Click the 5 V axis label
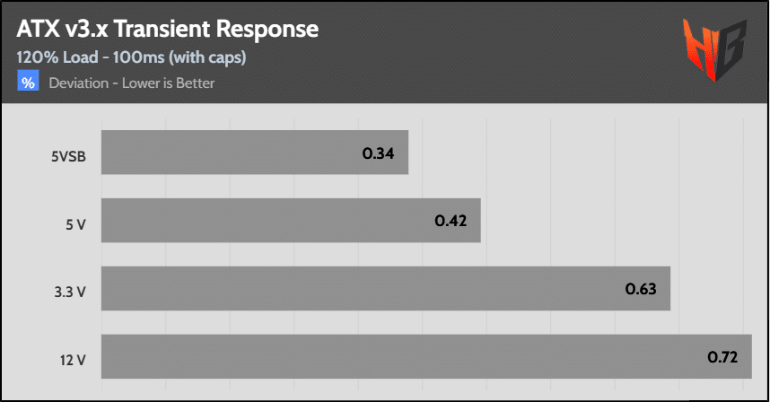Screen dimensions: 770x402 tap(75, 225)
